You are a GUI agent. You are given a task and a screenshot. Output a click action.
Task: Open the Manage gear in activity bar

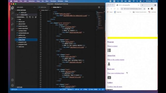pos(12,85)
